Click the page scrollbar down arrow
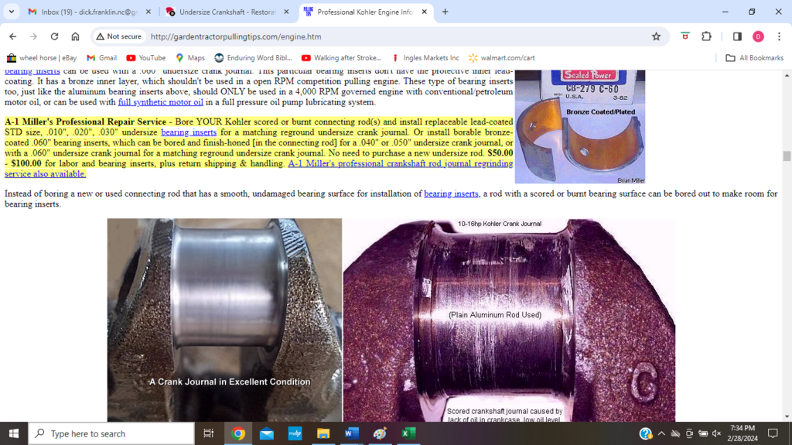Viewport: 792px width, 445px height. click(x=787, y=416)
